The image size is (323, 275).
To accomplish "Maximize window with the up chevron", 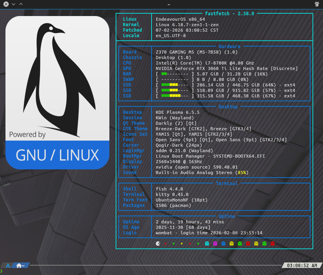I will (x=21, y=4).
